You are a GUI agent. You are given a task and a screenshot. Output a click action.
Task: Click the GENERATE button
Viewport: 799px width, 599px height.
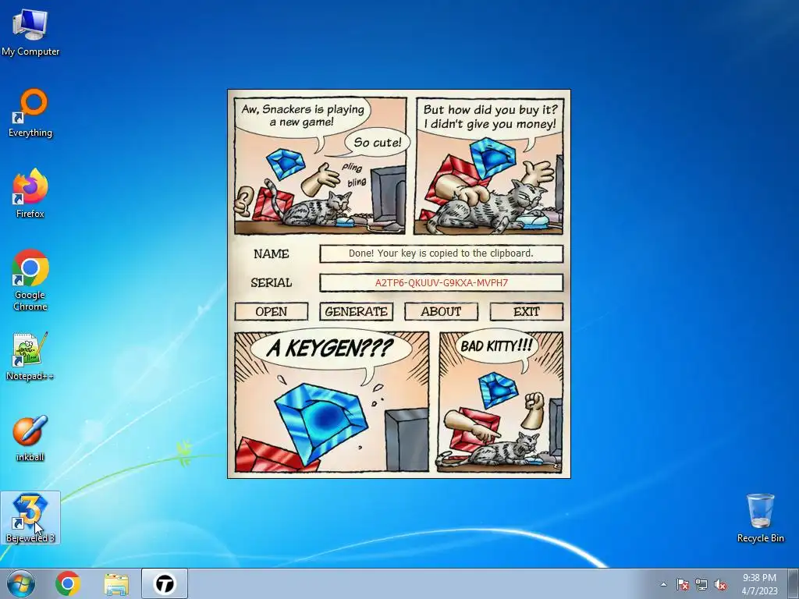tap(356, 311)
